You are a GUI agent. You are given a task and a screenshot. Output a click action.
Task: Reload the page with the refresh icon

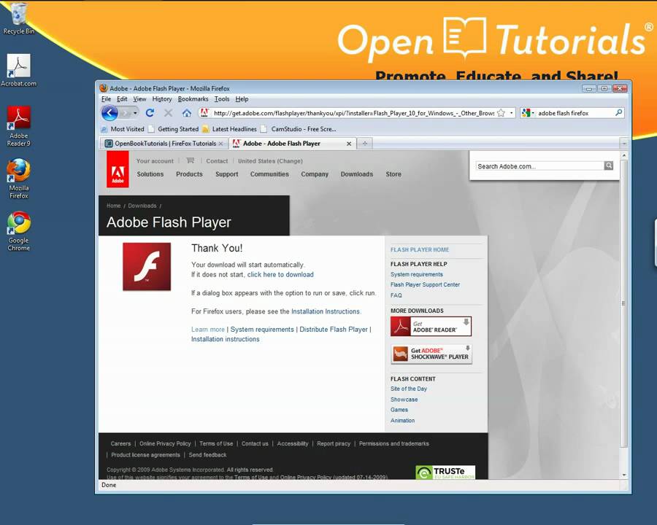(x=150, y=112)
